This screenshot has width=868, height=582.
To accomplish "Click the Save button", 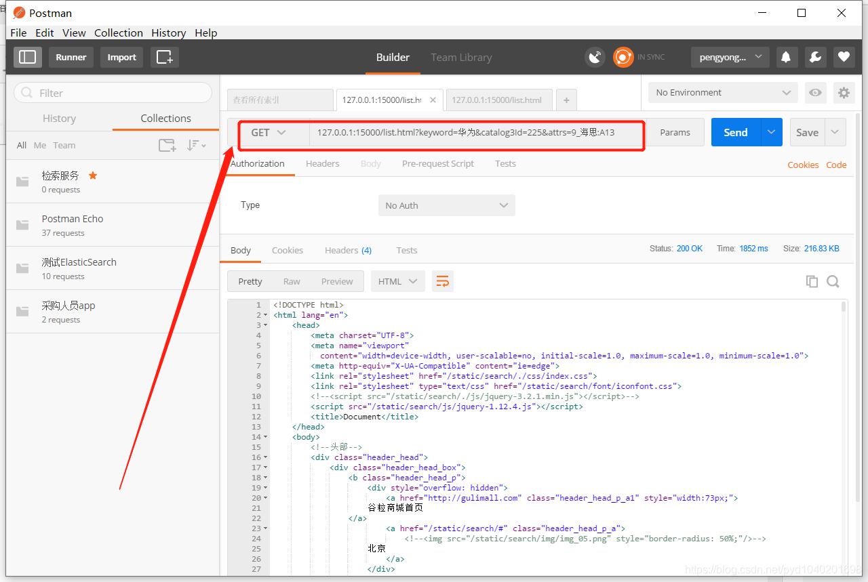I will [x=807, y=132].
